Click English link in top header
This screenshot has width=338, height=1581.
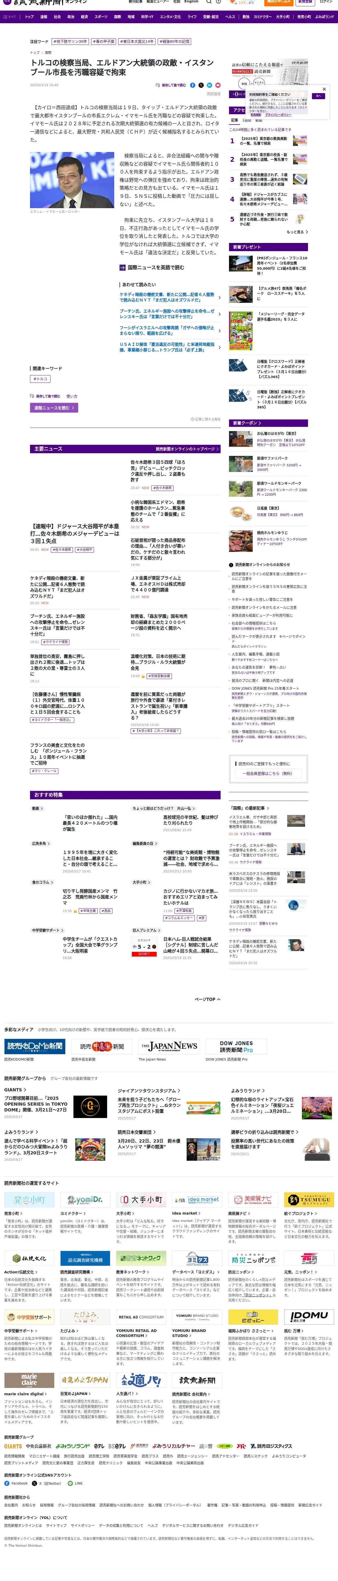coord(192,2)
